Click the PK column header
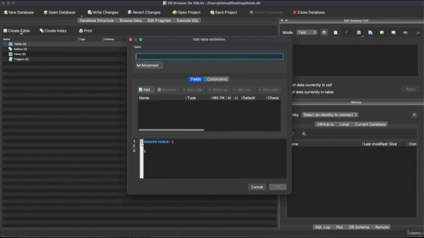Screen dimensions: 424x238 [223, 98]
